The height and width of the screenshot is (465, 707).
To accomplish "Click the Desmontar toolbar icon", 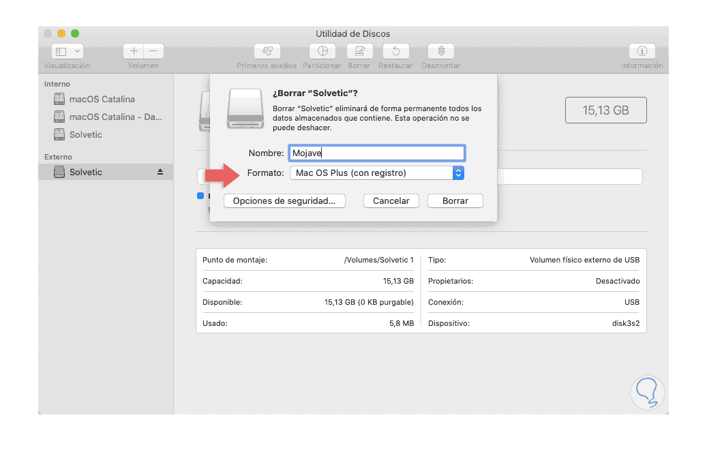I will [x=441, y=51].
